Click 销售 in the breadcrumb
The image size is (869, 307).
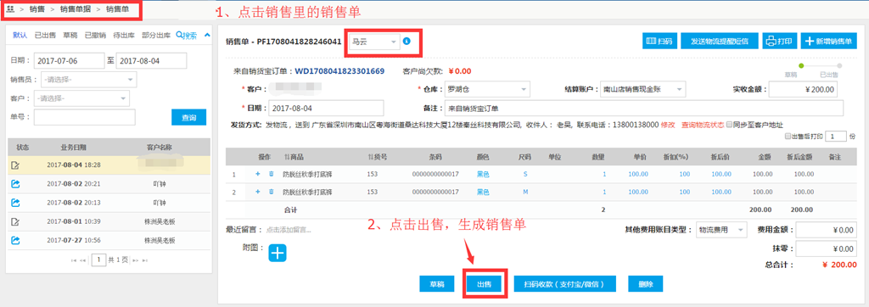(x=37, y=9)
